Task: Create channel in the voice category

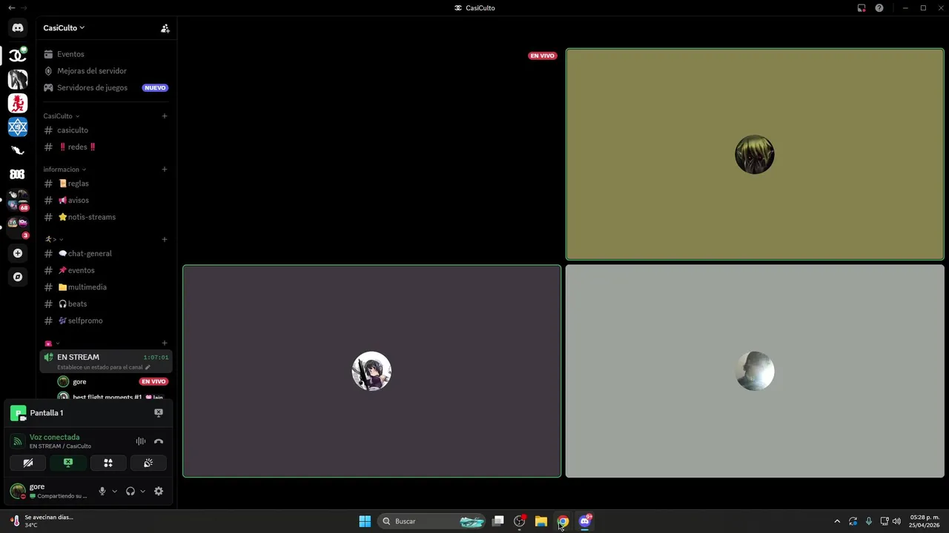Action: [165, 343]
